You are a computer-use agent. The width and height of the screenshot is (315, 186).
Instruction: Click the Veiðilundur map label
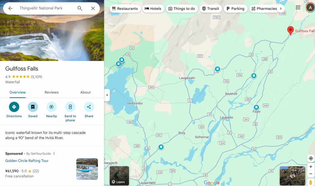coord(135,103)
